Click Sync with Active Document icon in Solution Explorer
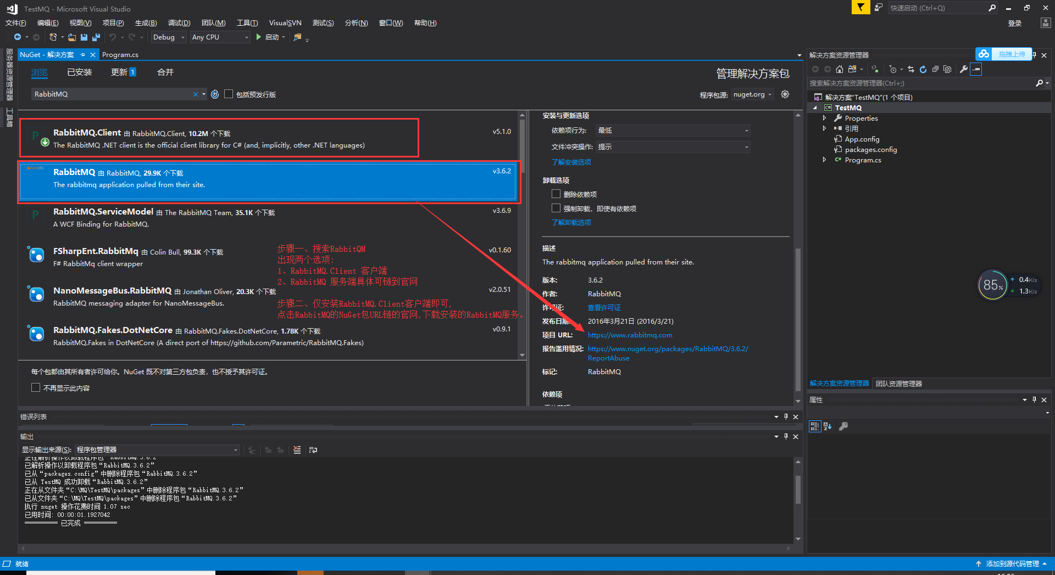This screenshot has height=575, width=1055. click(x=911, y=69)
